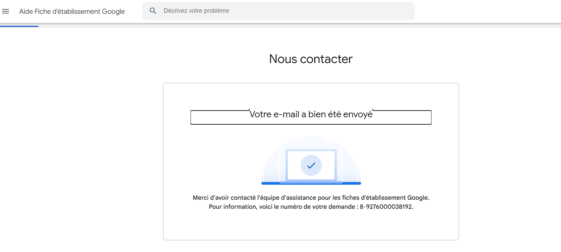Viewport: 561px width, 252px height.
Task: Focus the Décrivez votre problème search field
Action: (285, 11)
